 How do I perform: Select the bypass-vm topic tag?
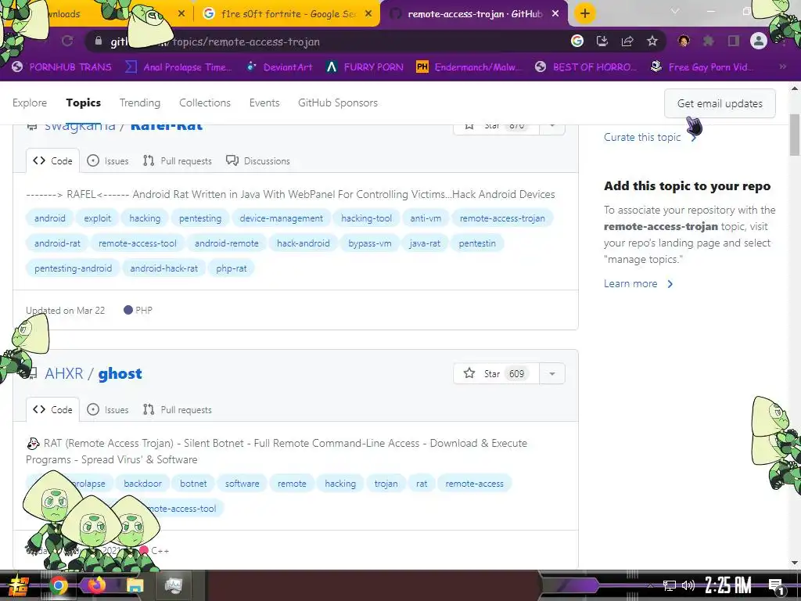pyautogui.click(x=370, y=243)
